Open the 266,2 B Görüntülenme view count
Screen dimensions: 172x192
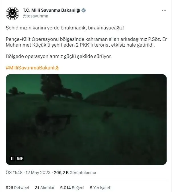pos(75,172)
